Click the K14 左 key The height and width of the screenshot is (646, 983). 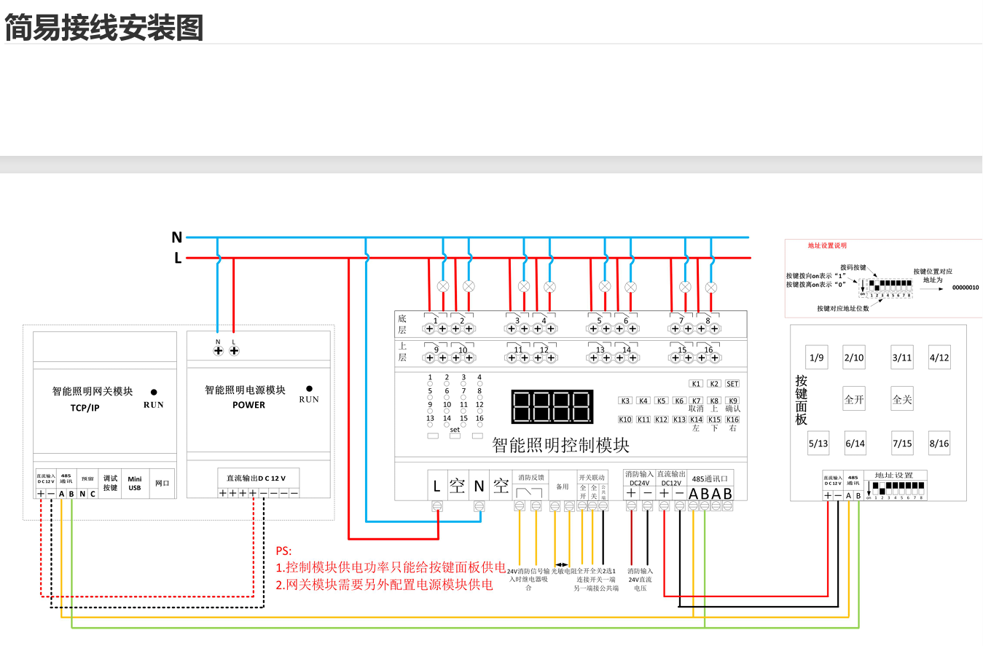[x=696, y=423]
